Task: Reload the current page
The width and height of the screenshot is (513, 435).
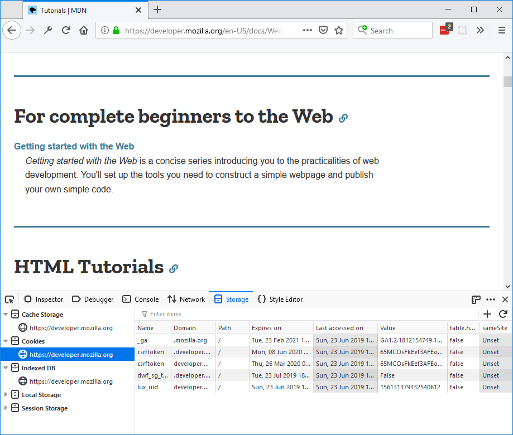Action: click(65, 30)
